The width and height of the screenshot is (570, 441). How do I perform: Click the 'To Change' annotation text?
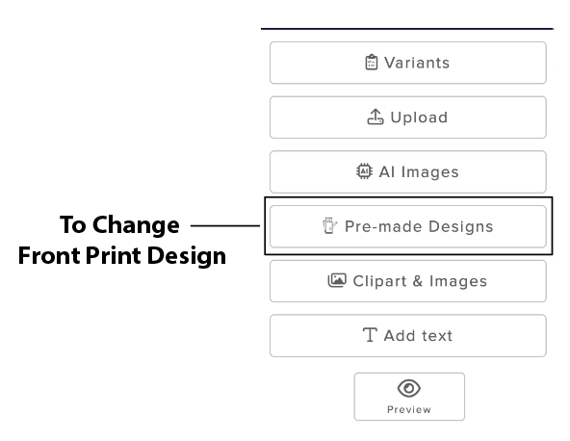coord(119,224)
